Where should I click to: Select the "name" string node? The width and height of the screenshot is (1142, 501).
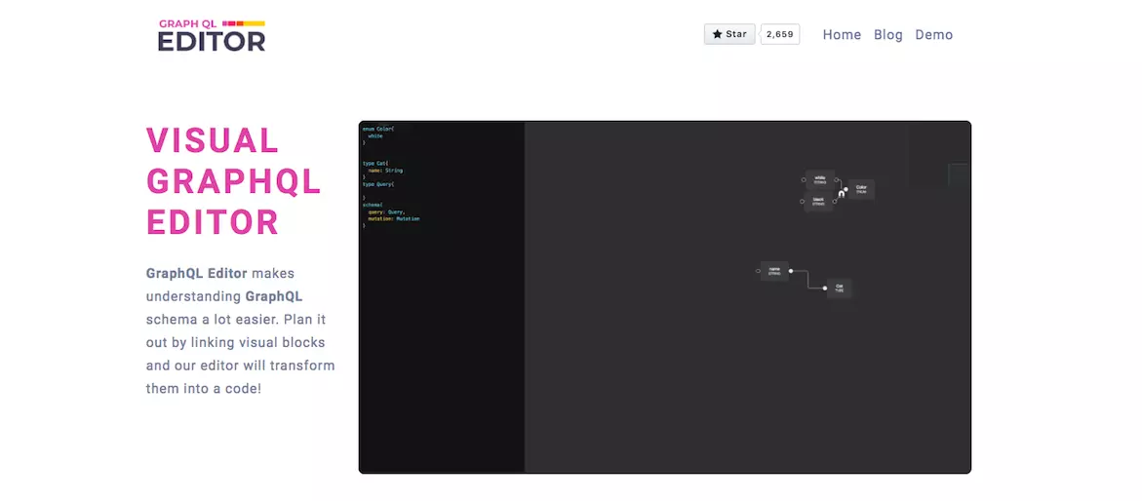coord(774,271)
